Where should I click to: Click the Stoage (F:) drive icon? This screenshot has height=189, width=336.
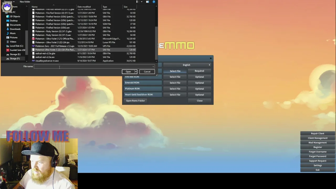coord(8,59)
